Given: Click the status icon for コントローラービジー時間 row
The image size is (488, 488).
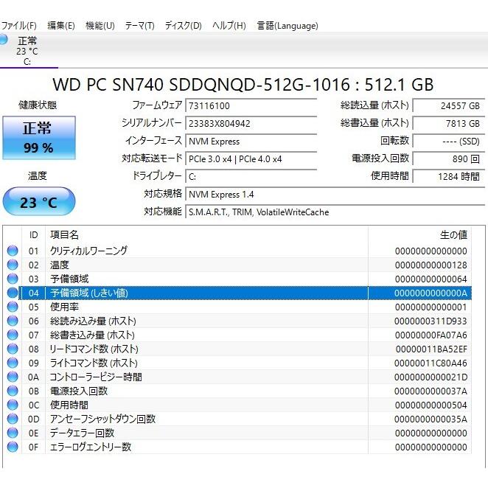Looking at the screenshot, I should point(13,377).
